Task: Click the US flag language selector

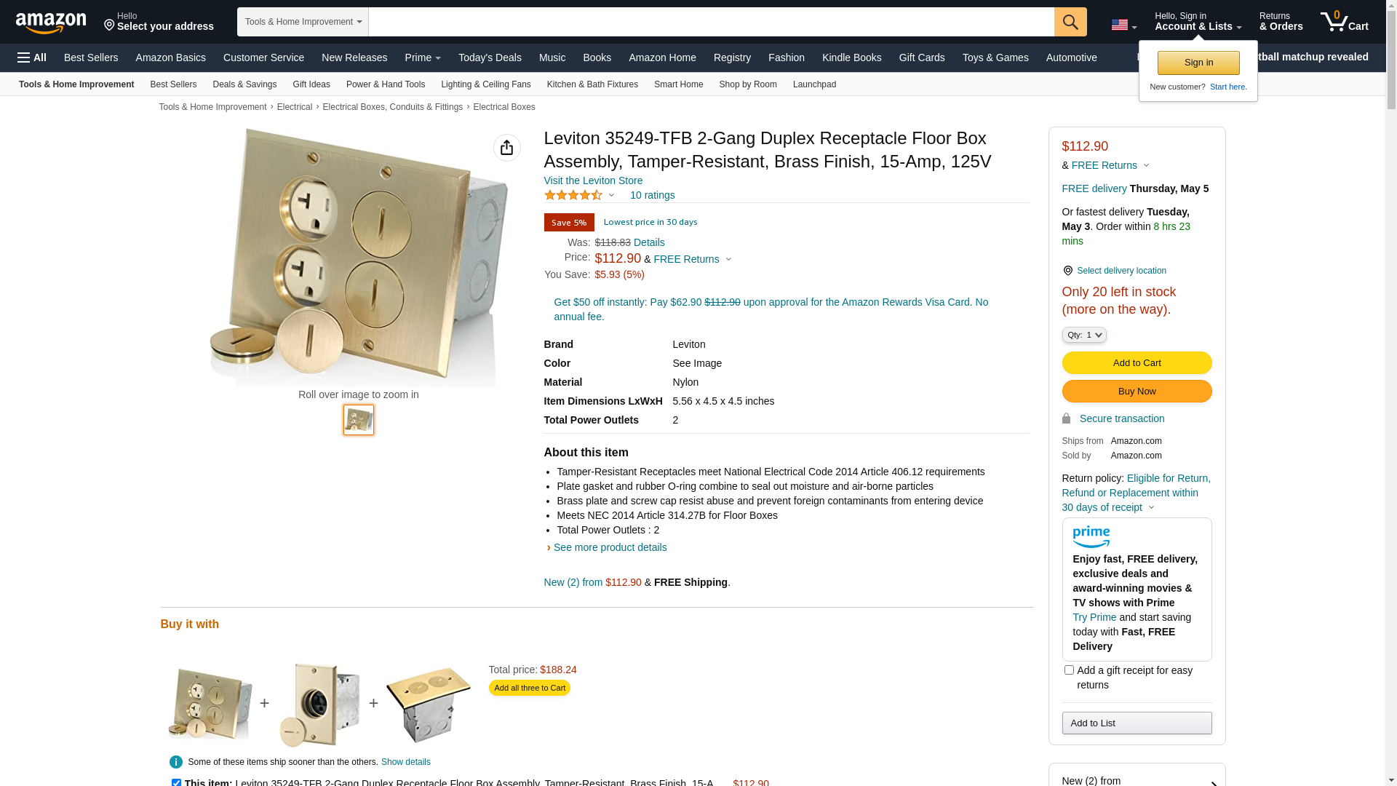Action: [x=1123, y=25]
